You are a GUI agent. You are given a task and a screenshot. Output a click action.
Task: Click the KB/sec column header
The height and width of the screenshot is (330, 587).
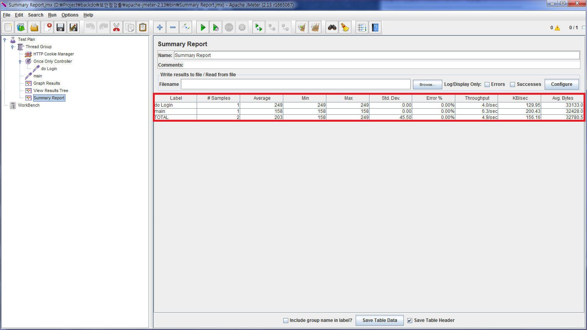(520, 98)
